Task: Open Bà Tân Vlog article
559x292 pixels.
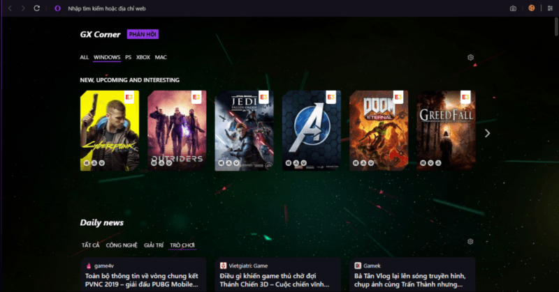Action: point(410,280)
